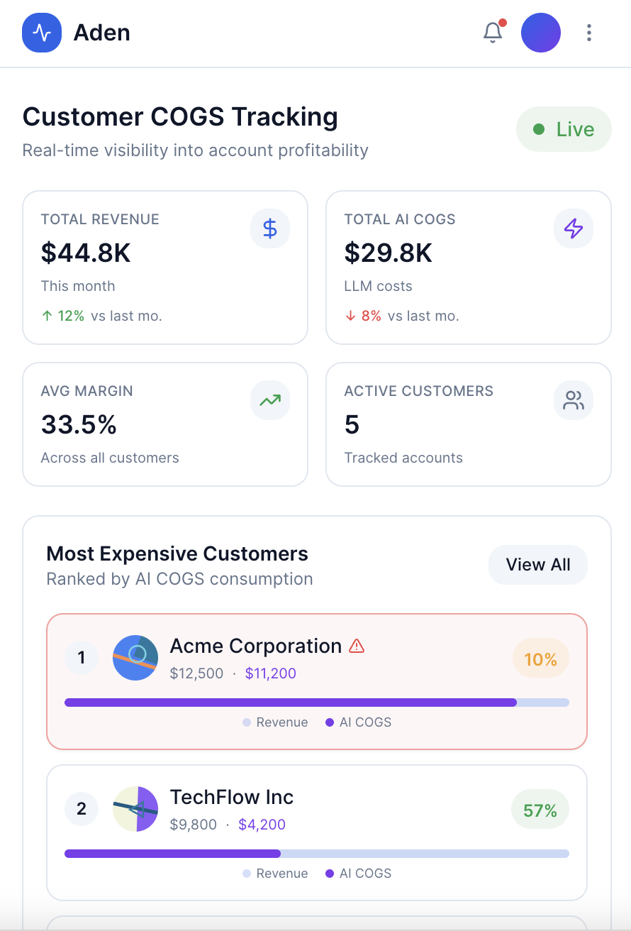This screenshot has width=631, height=931.
Task: Click the TechFlow Inc cost progress bar
Action: 316,854
